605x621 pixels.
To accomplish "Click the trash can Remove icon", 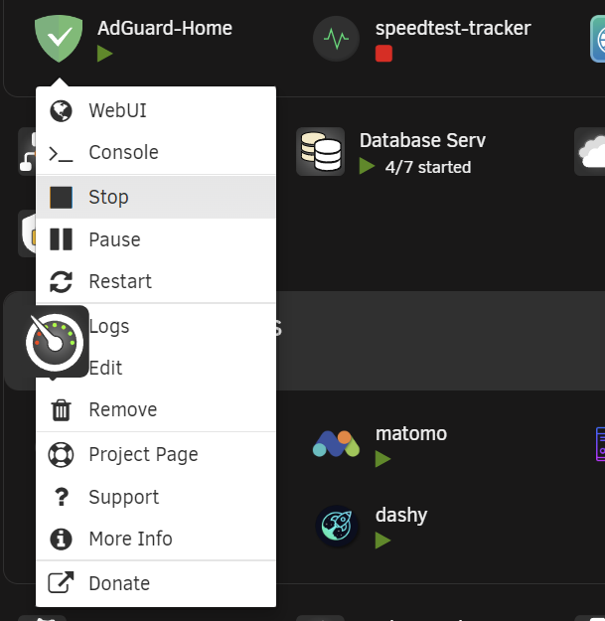I will pyautogui.click(x=61, y=410).
